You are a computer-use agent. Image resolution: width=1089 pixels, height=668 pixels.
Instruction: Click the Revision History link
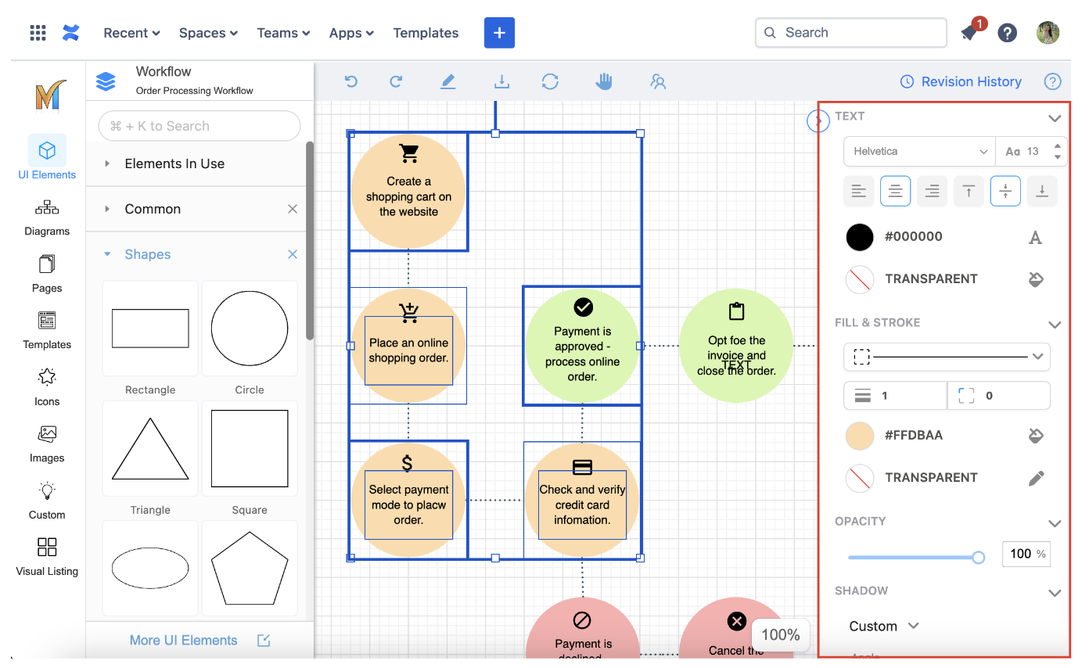coord(961,81)
